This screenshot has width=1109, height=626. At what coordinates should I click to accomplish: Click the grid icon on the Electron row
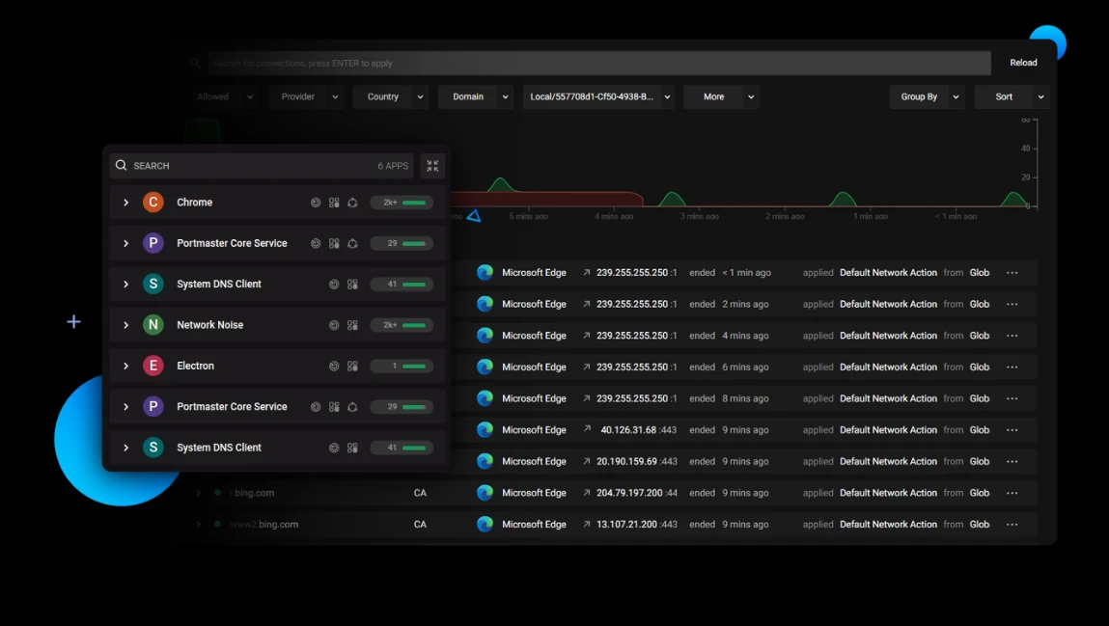click(352, 366)
